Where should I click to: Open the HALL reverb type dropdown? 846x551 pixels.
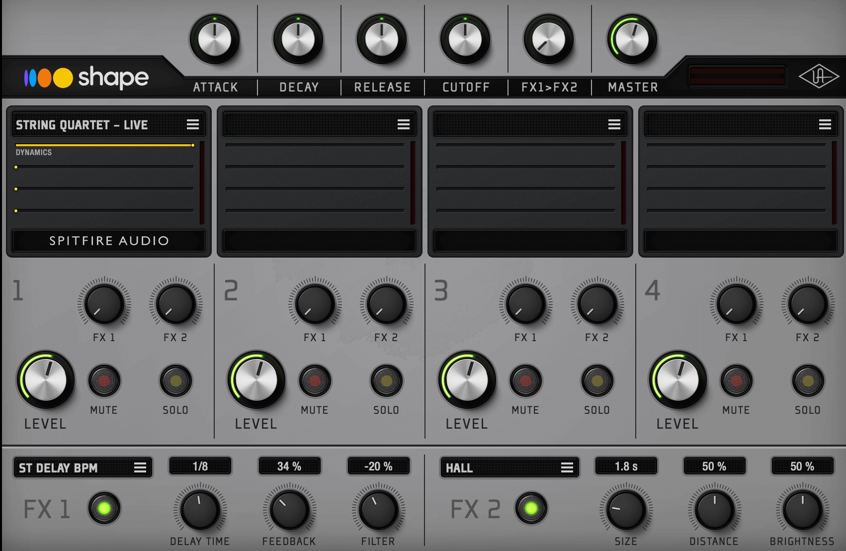[509, 467]
